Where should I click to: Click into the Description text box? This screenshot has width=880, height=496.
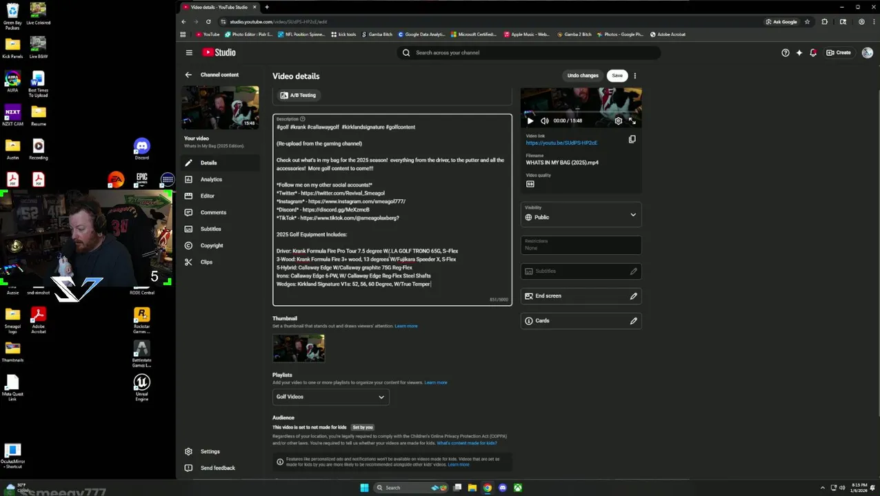[x=392, y=209]
